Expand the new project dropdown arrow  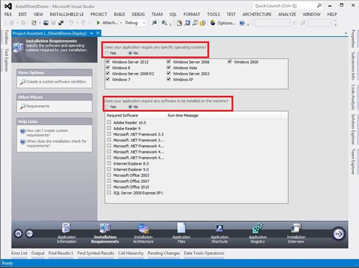pos(40,23)
